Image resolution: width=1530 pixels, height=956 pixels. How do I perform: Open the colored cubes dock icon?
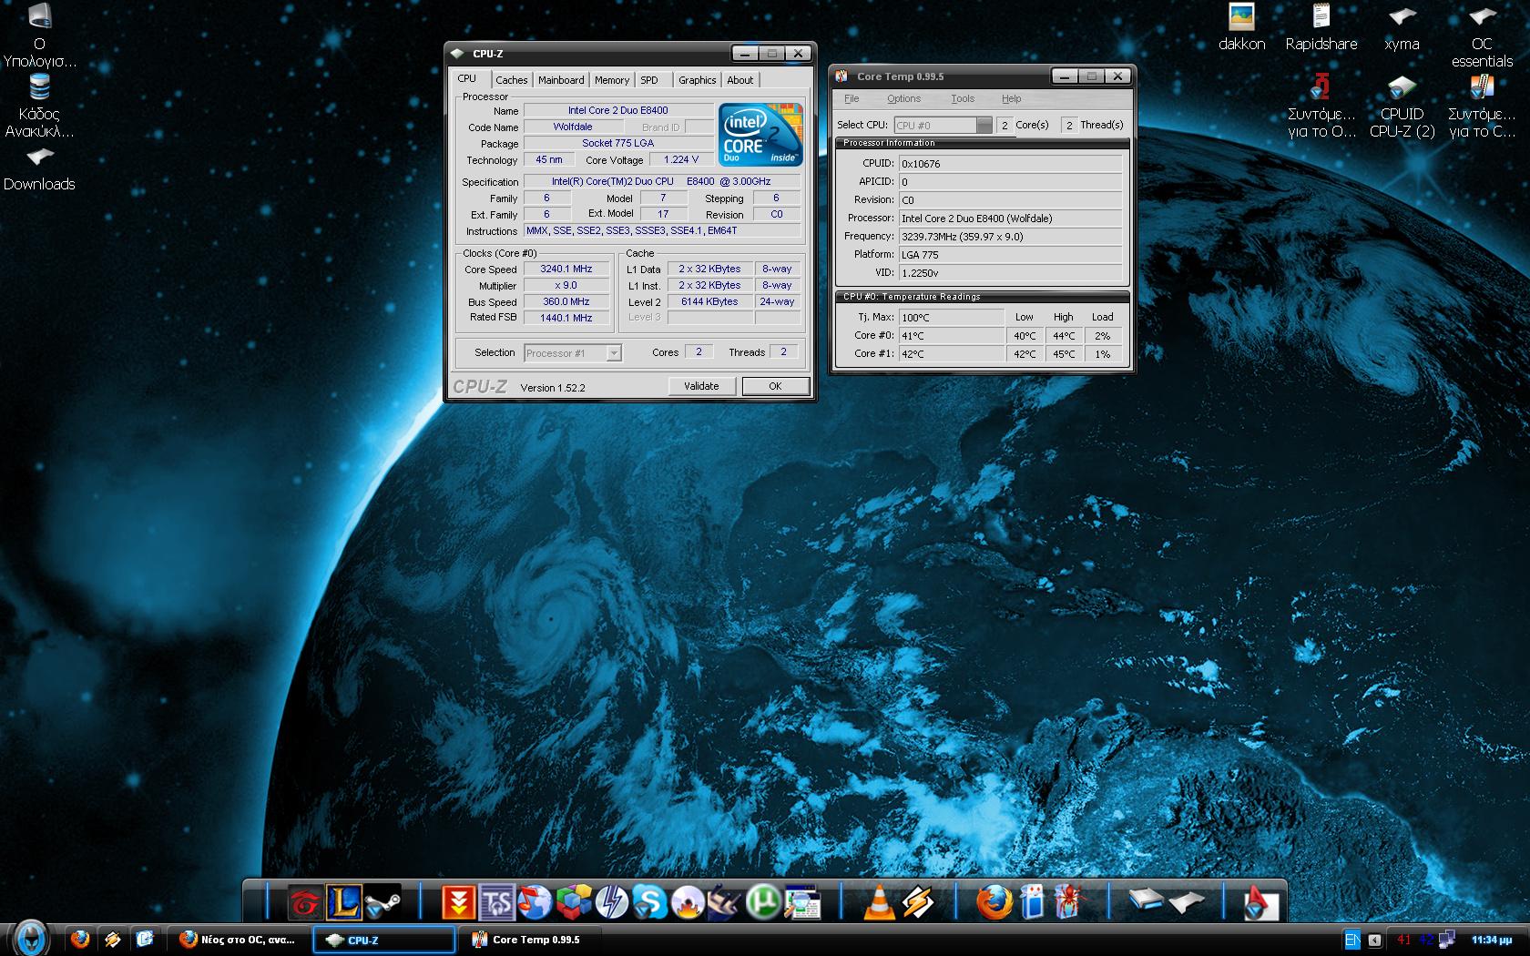tap(574, 902)
